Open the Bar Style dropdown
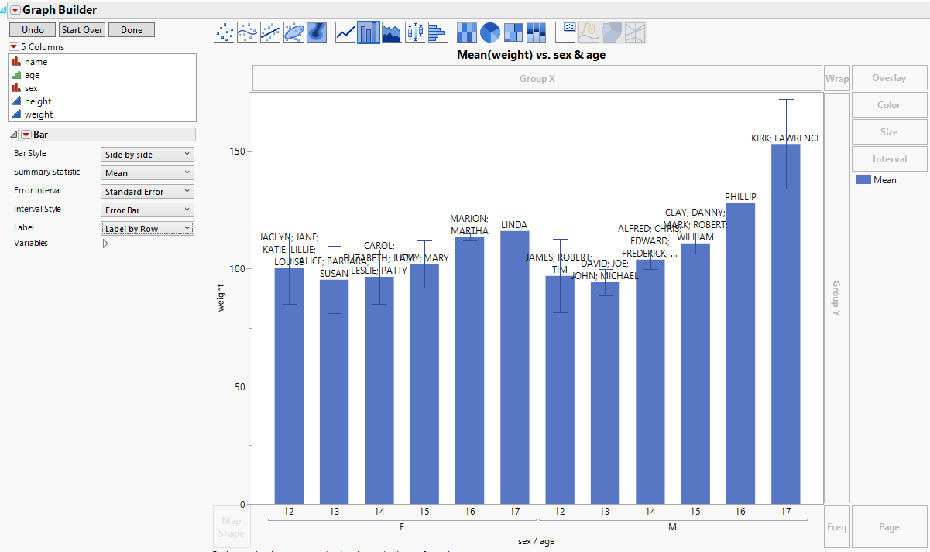Screen dimensions: 930x552 (x=147, y=155)
